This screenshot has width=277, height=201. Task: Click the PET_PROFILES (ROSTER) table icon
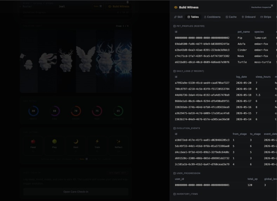pyautogui.click(x=174, y=26)
